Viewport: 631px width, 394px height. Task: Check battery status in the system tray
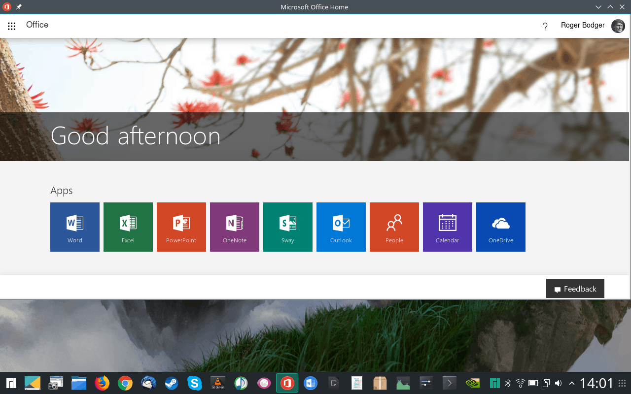(x=533, y=383)
